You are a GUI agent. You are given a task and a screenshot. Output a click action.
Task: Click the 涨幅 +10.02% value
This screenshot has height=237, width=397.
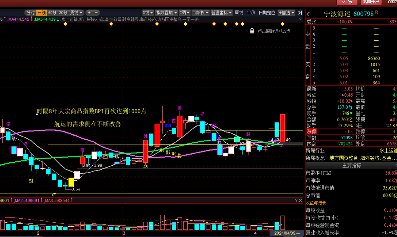click(x=345, y=101)
